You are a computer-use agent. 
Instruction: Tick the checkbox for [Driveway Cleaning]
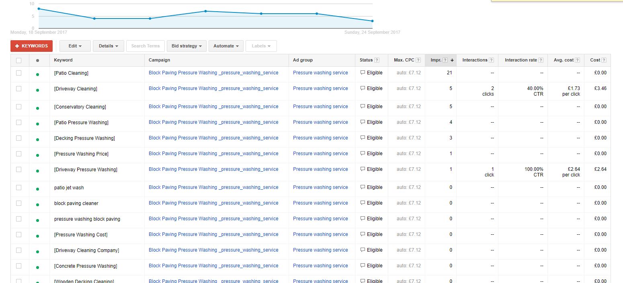[x=18, y=88]
